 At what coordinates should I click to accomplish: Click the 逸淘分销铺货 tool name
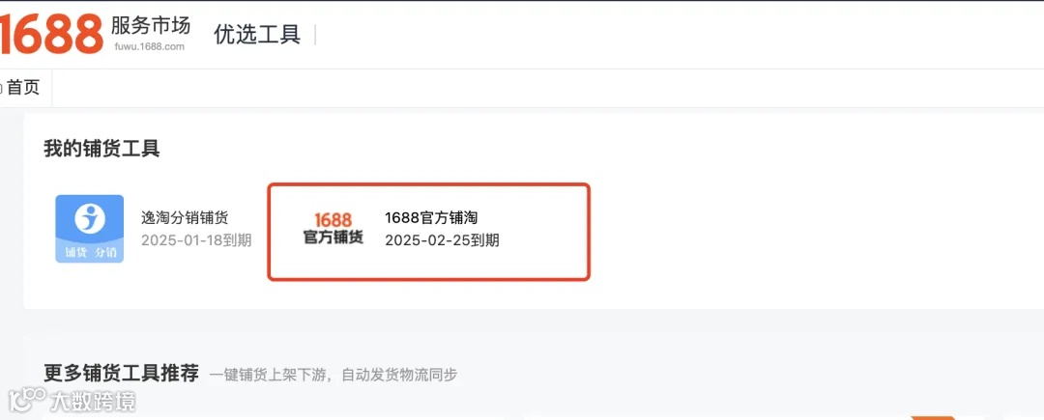tap(185, 218)
